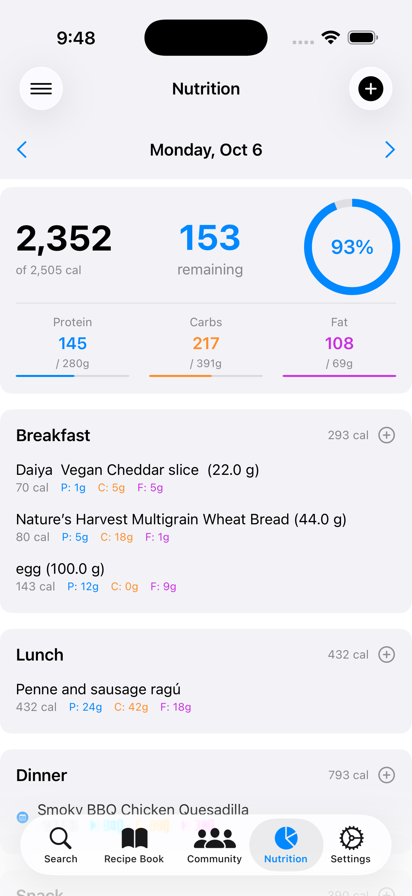Screen dimensions: 412x896
Task: Tap the Monday, Oct 6 date label
Action: (206, 150)
